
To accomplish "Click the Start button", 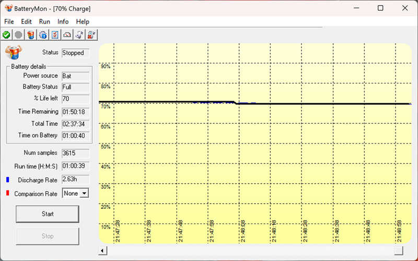I will [x=48, y=214].
